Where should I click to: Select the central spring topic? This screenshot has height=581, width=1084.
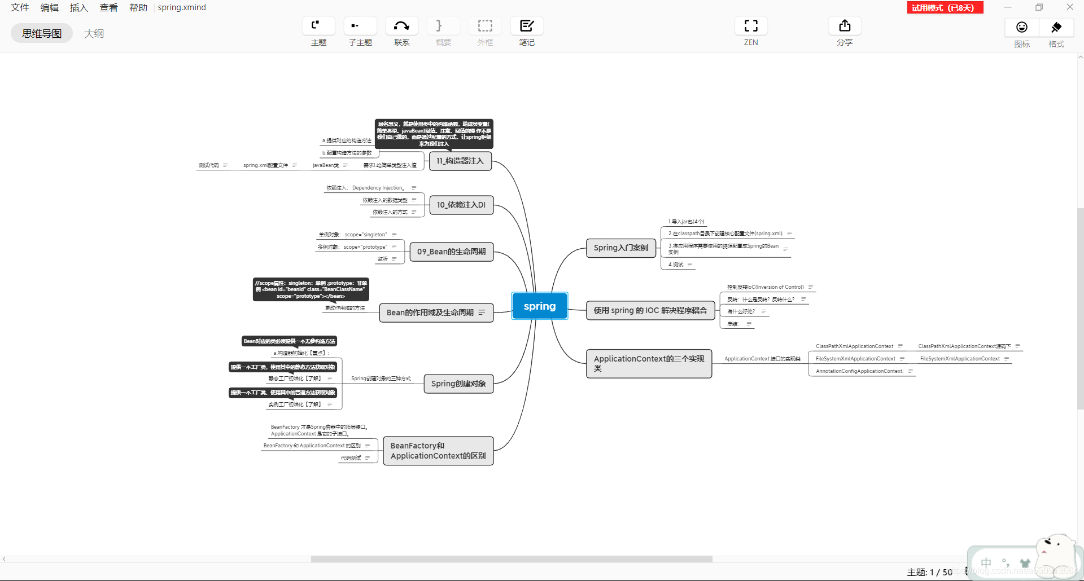(540, 306)
